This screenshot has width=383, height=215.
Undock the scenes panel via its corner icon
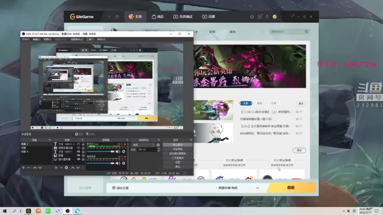click(50, 140)
